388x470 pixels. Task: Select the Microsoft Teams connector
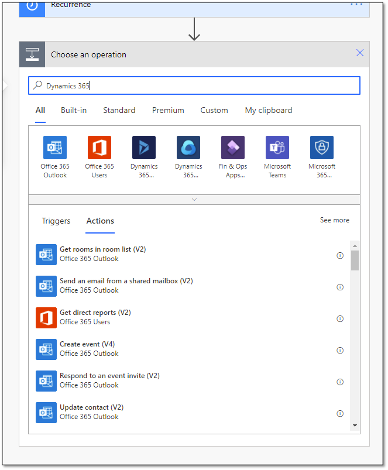277,147
